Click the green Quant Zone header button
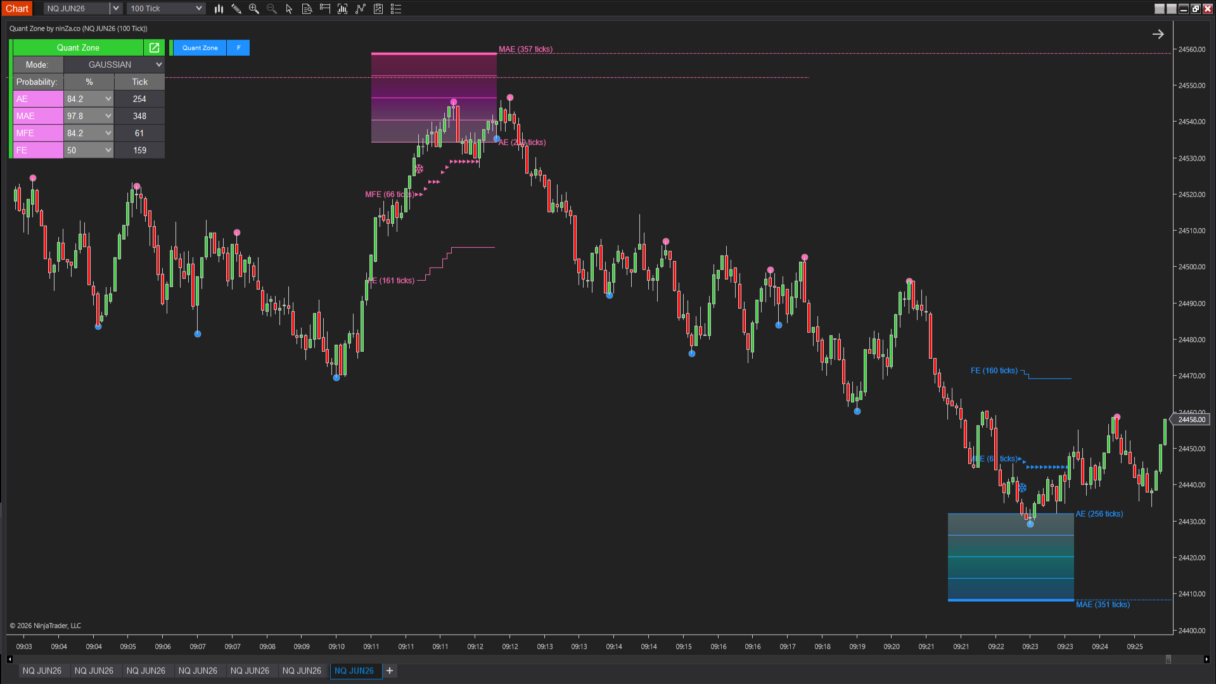The height and width of the screenshot is (684, 1216). tap(78, 48)
